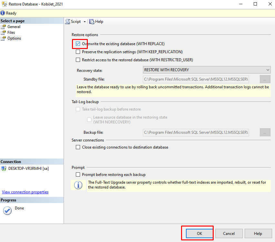Click the 'Done' progress text
The image size is (275, 242).
pos(19,208)
